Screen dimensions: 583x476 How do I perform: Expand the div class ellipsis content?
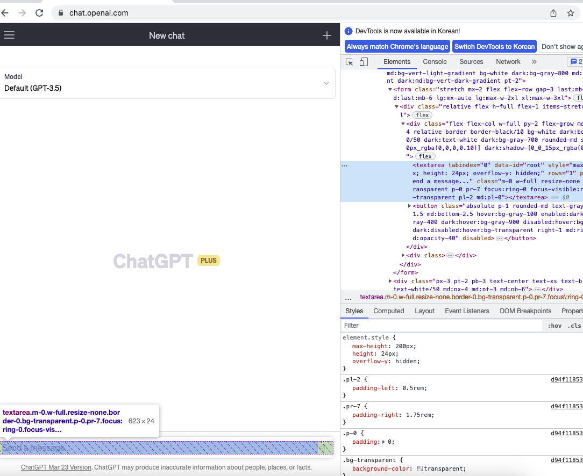(450, 255)
